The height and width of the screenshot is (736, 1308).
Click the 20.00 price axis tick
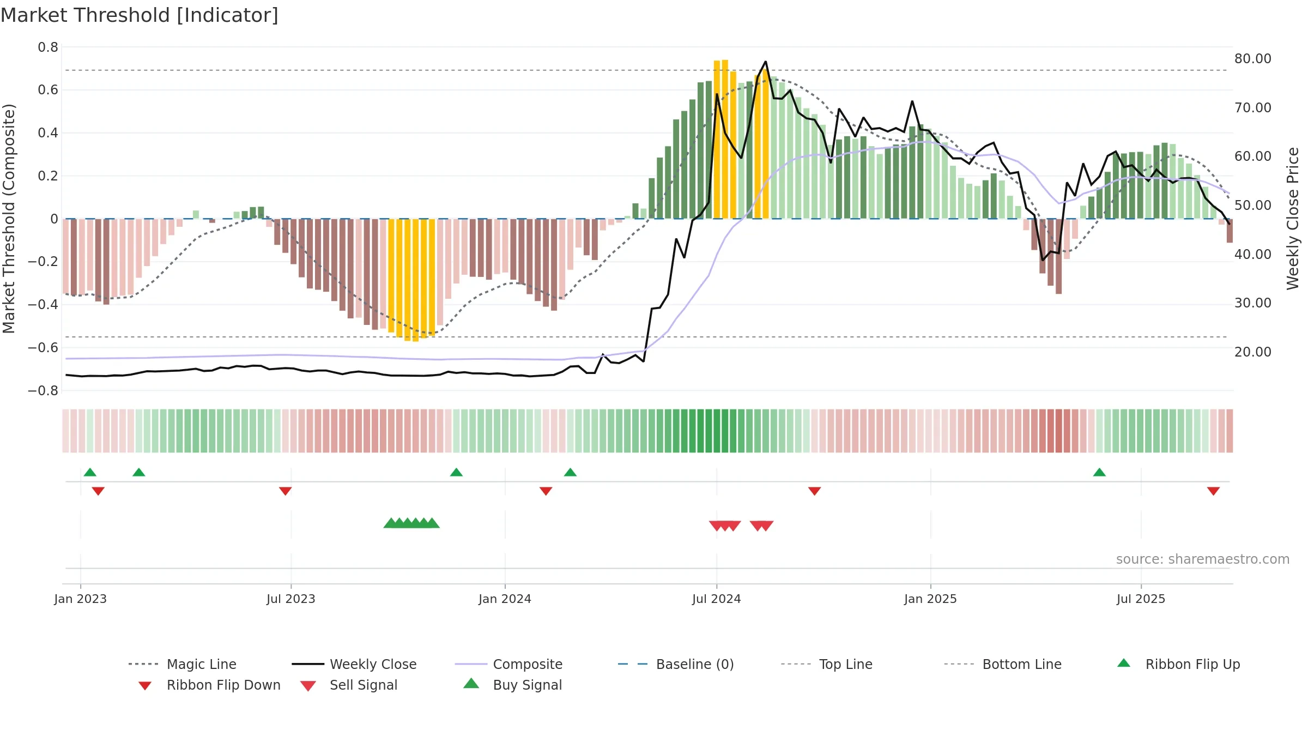1253,352
